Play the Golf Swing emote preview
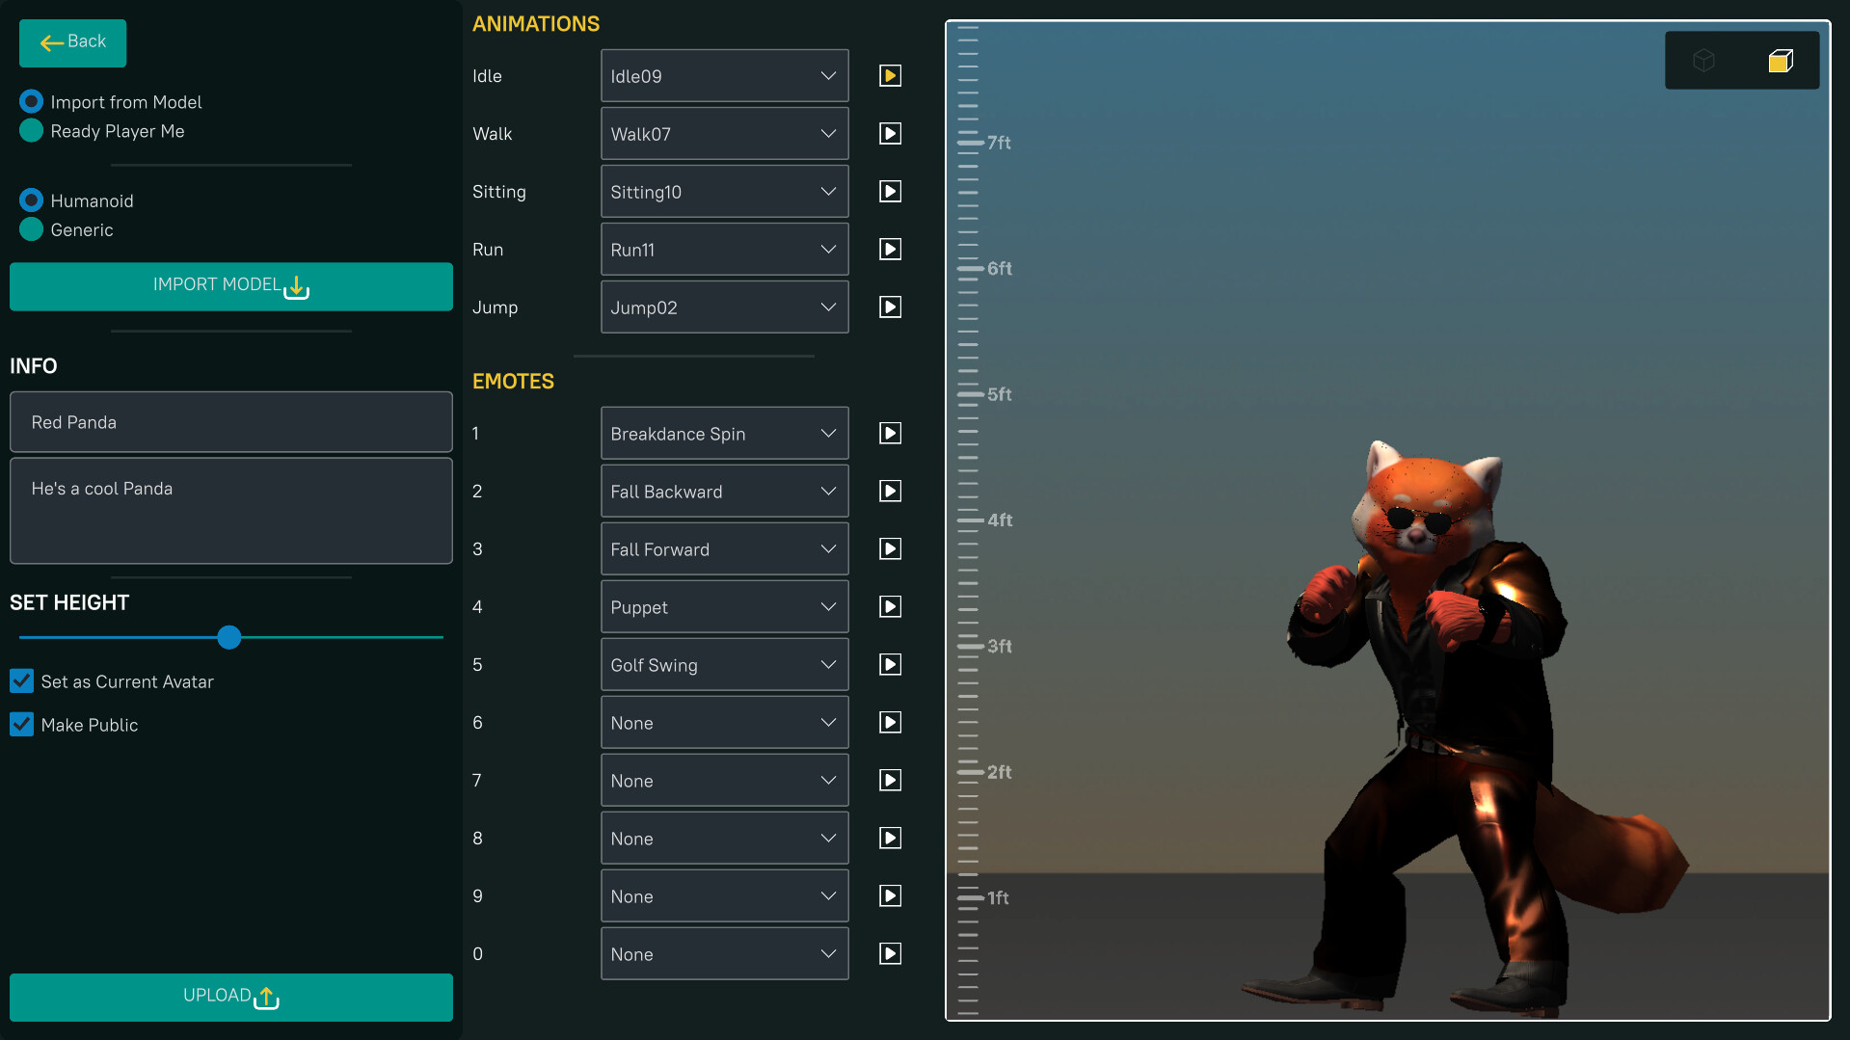This screenshot has width=1850, height=1040. (x=890, y=665)
